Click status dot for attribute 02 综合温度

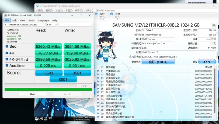click(98, 75)
